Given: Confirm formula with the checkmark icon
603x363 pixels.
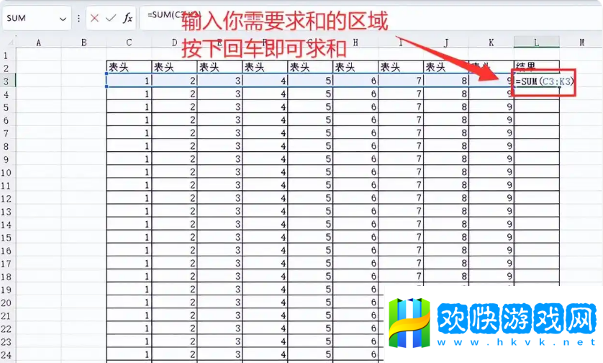Looking at the screenshot, I should [x=111, y=18].
